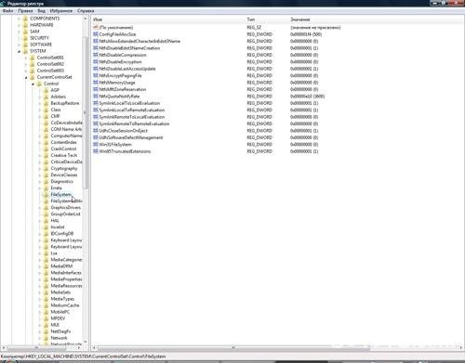Select the Win31FileSystem value icon
The width and height of the screenshot is (465, 363).
point(96,145)
